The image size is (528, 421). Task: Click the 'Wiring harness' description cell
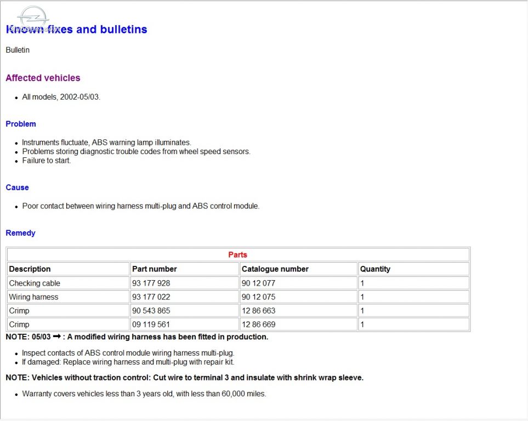coord(69,297)
